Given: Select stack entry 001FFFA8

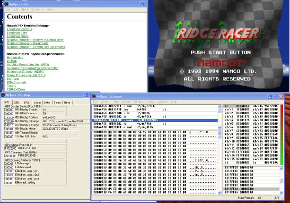Looking at the screenshot, I should pyautogui.click(x=252, y=189).
